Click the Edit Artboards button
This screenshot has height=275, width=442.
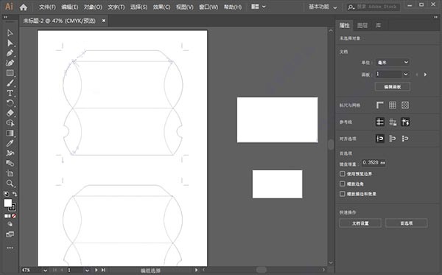click(393, 86)
